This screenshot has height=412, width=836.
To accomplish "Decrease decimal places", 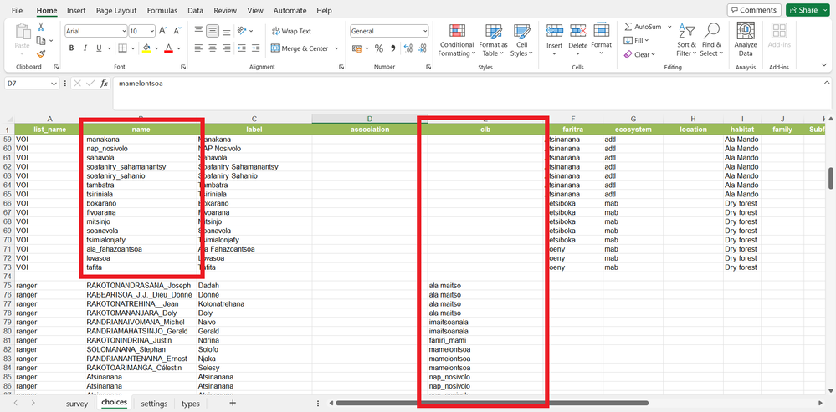I will point(423,48).
